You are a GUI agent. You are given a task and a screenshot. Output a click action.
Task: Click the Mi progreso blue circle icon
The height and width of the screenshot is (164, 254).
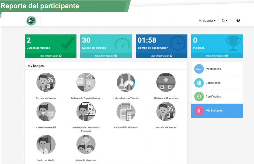(199, 69)
